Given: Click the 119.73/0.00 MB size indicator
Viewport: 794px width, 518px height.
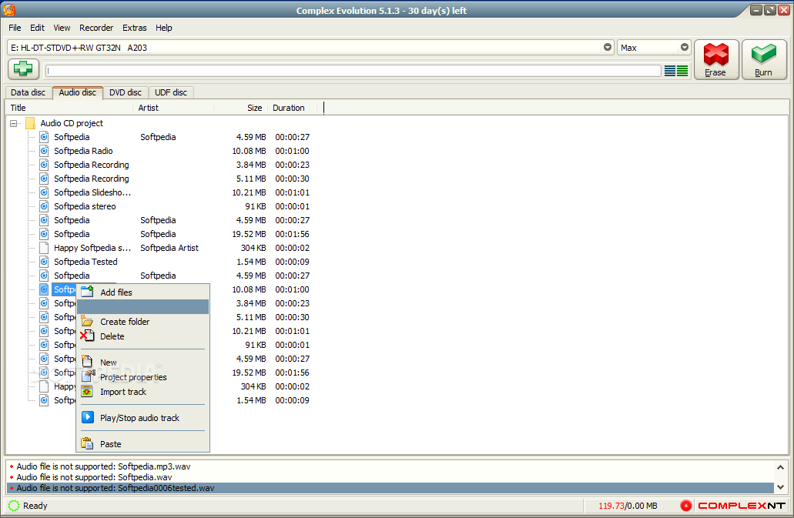Looking at the screenshot, I should [x=628, y=506].
